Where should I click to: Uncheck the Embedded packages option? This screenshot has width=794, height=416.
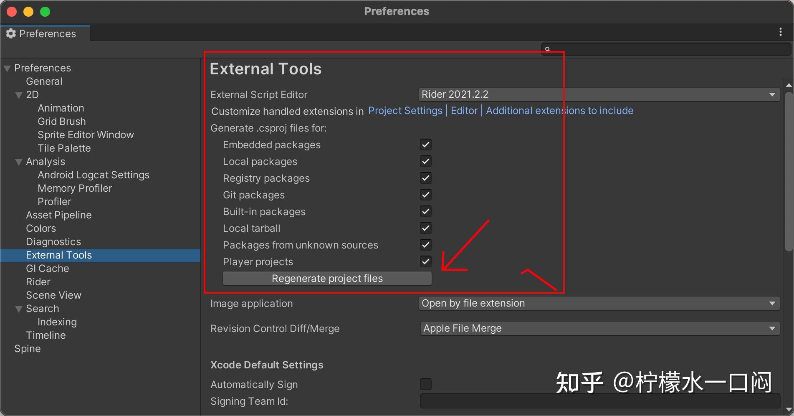pyautogui.click(x=425, y=145)
